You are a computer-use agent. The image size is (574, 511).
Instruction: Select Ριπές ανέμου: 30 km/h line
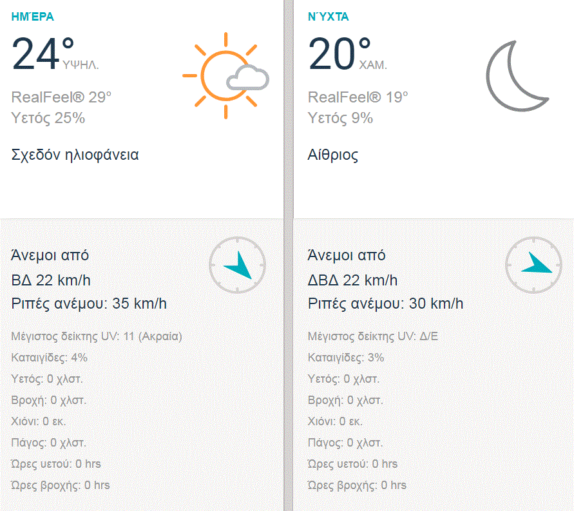click(385, 304)
